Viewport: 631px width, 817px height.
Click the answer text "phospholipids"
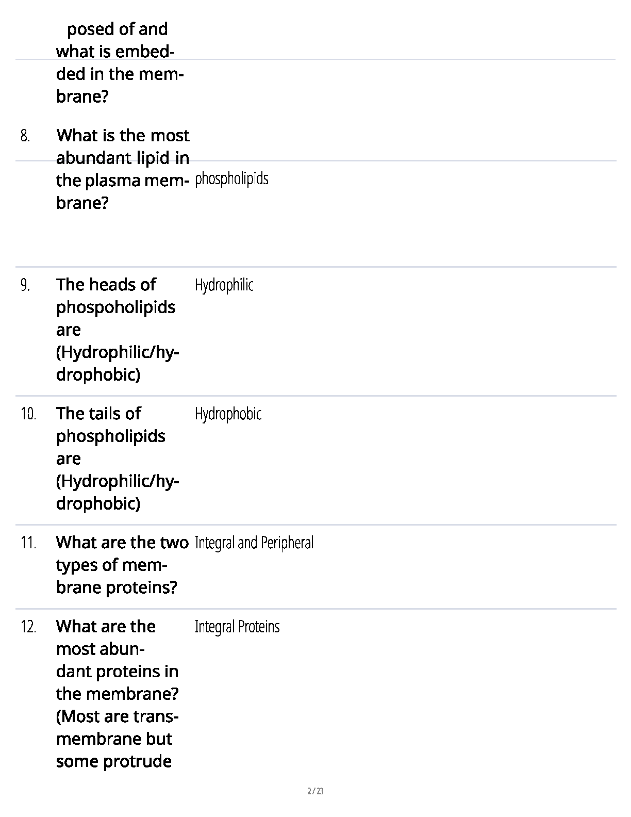coord(232,179)
